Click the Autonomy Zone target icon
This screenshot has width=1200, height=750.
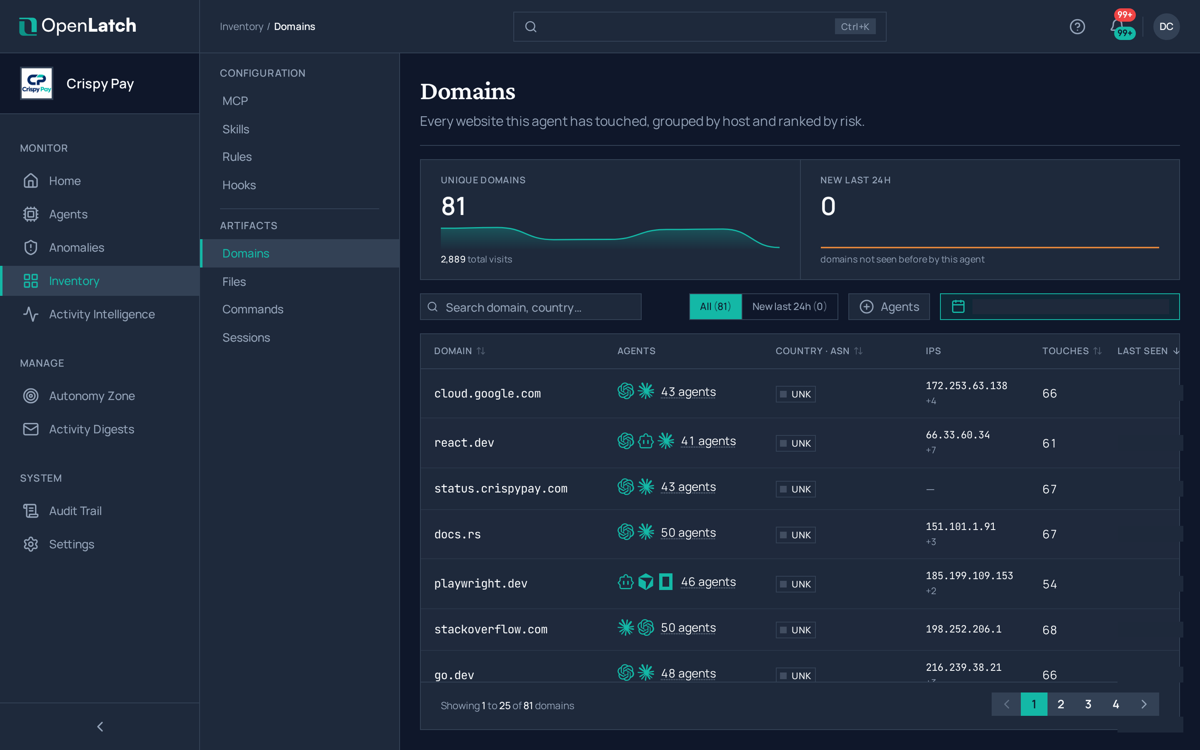pyautogui.click(x=31, y=395)
